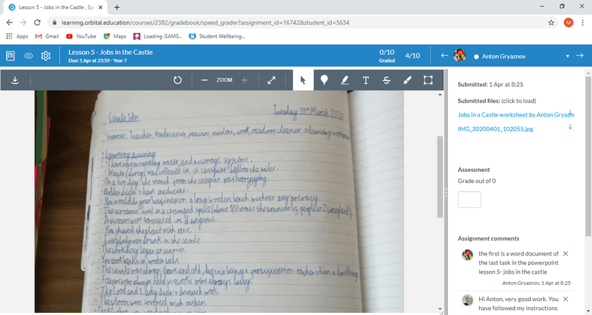Image resolution: width=592 pixels, height=315 pixels.
Task: Expand document to full screen
Action: pos(272,80)
